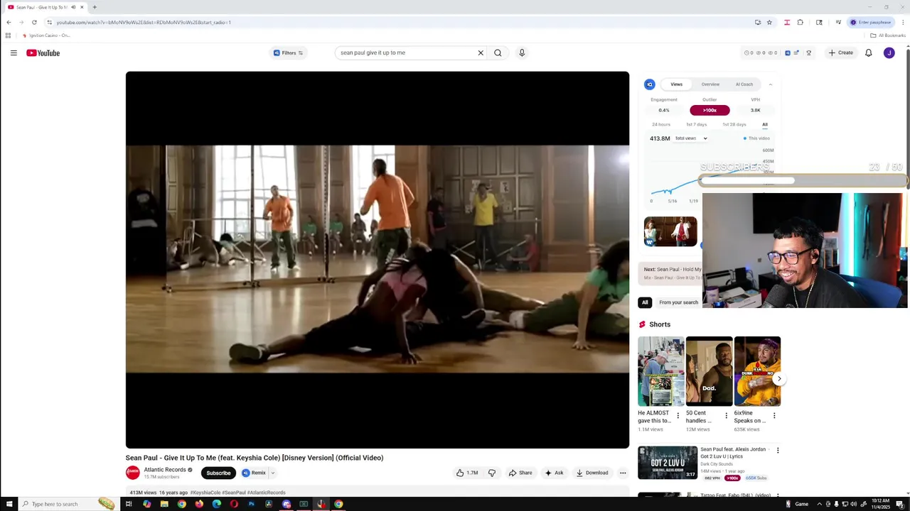The image size is (910, 511).
Task: Select From your search chip
Action: [679, 302]
